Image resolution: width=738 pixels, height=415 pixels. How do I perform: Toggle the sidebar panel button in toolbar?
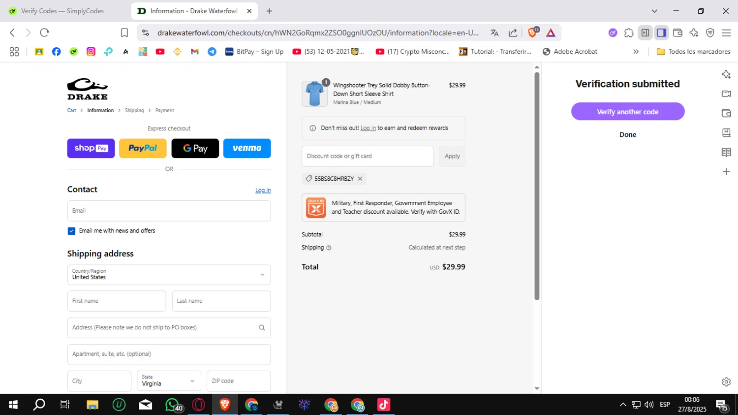661,33
